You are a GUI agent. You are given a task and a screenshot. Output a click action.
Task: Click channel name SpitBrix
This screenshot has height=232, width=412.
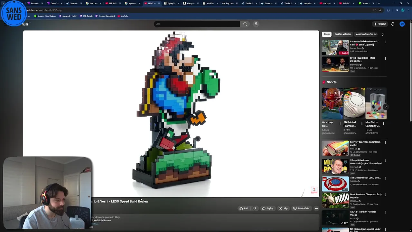tap(354, 181)
